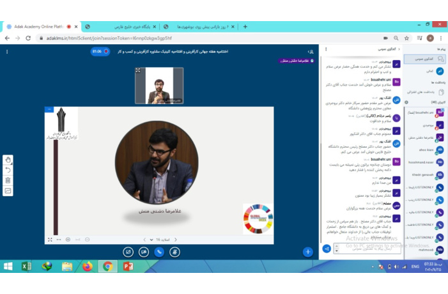Click the recording timer 01:06 button

(100, 52)
